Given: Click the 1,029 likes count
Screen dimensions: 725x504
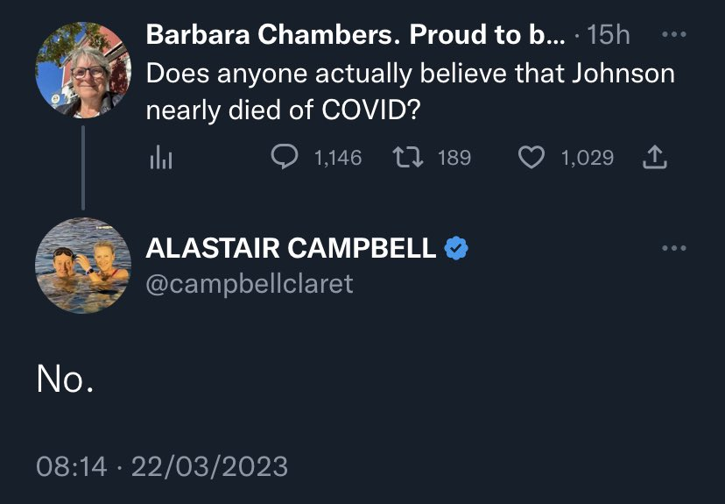Looking at the screenshot, I should (x=587, y=158).
